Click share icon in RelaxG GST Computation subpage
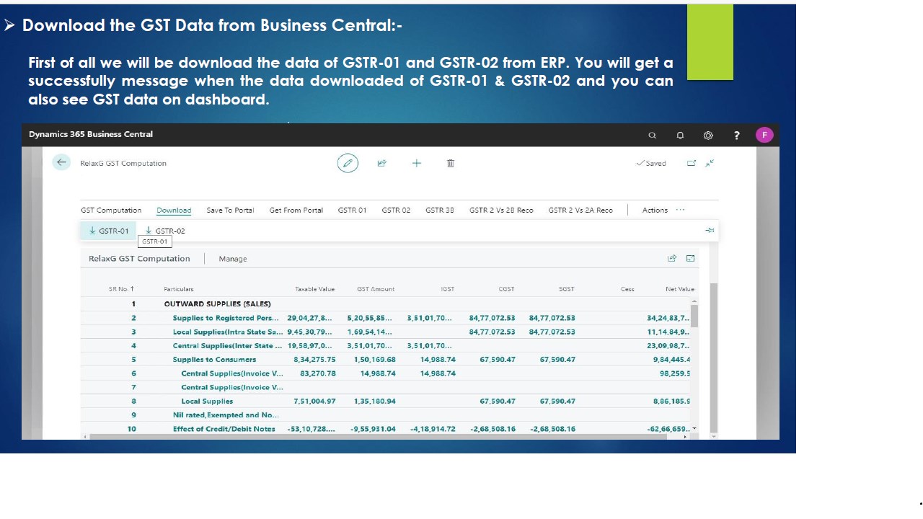Image resolution: width=923 pixels, height=519 pixels. pos(672,258)
